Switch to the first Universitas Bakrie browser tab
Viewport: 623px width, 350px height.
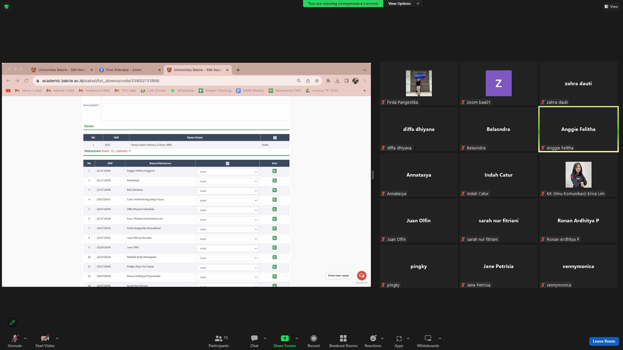pyautogui.click(x=62, y=70)
